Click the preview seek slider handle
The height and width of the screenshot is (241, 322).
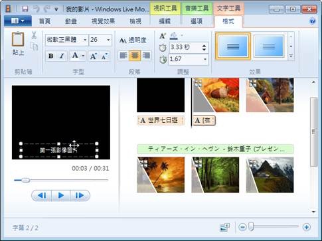point(26,180)
